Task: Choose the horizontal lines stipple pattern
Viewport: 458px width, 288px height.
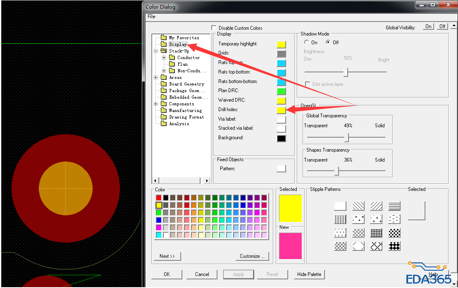Action: (394, 206)
